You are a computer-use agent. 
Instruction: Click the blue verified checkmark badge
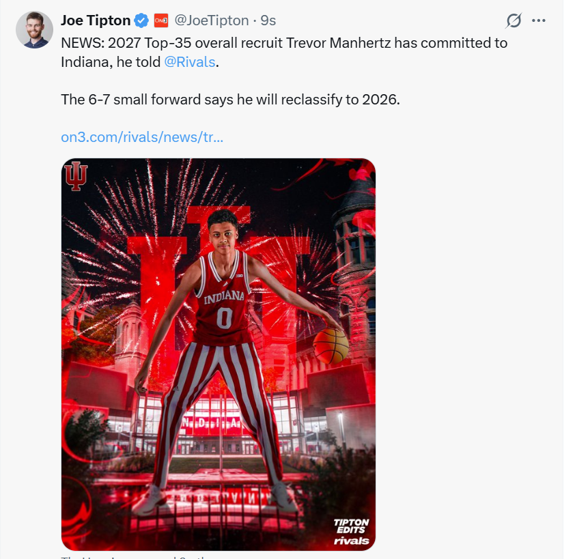click(x=141, y=20)
